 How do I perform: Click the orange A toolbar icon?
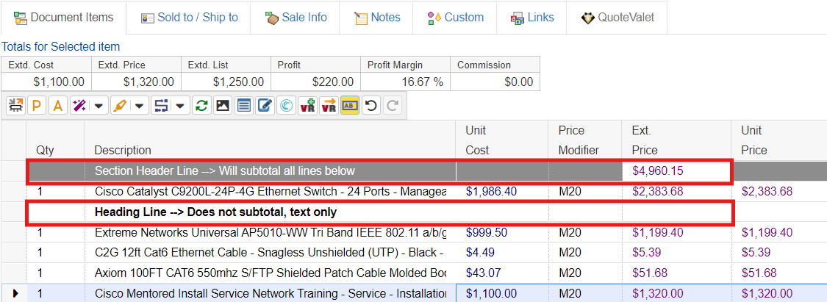[x=57, y=106]
